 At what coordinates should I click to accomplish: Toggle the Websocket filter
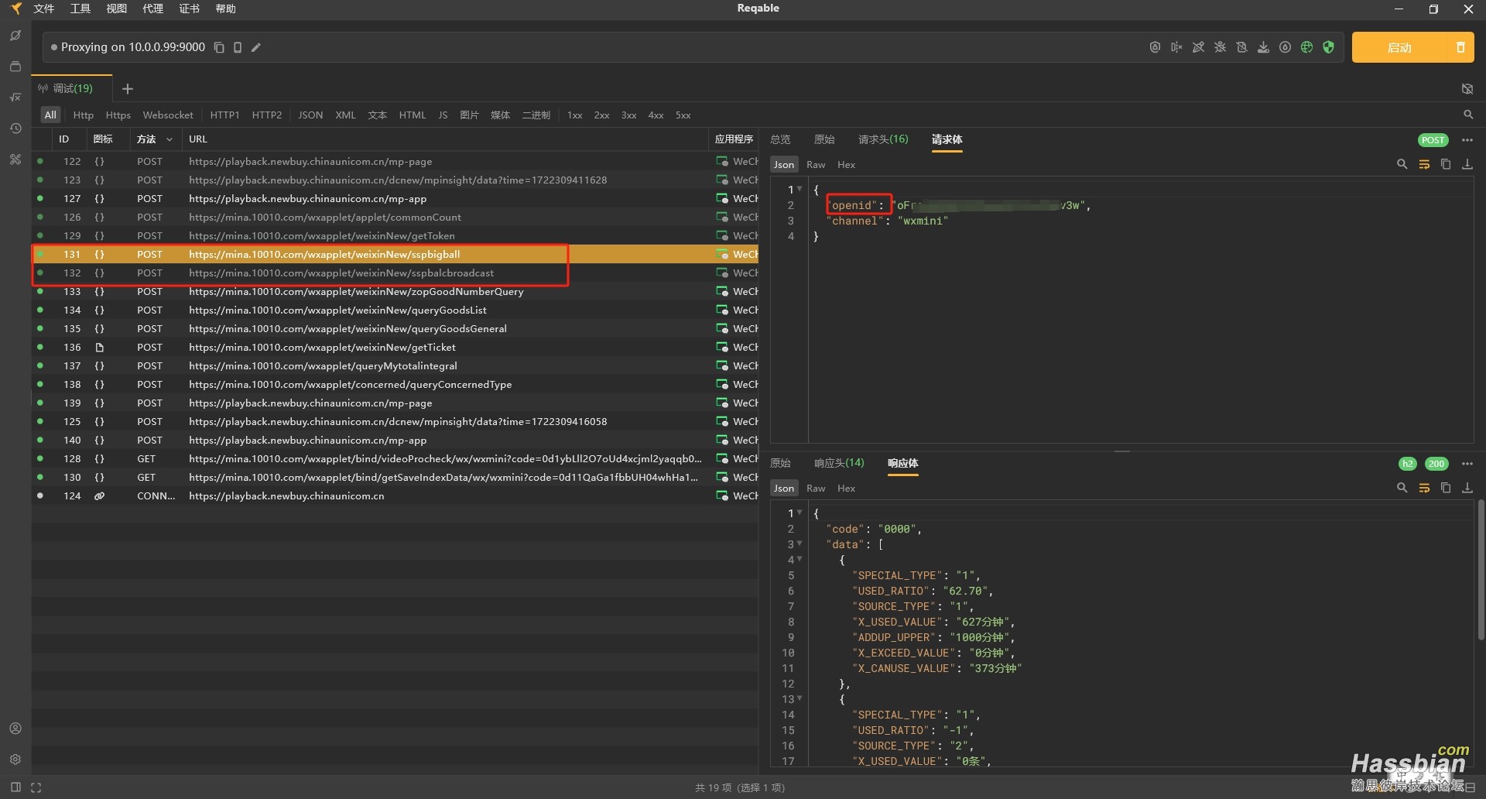pyautogui.click(x=168, y=115)
